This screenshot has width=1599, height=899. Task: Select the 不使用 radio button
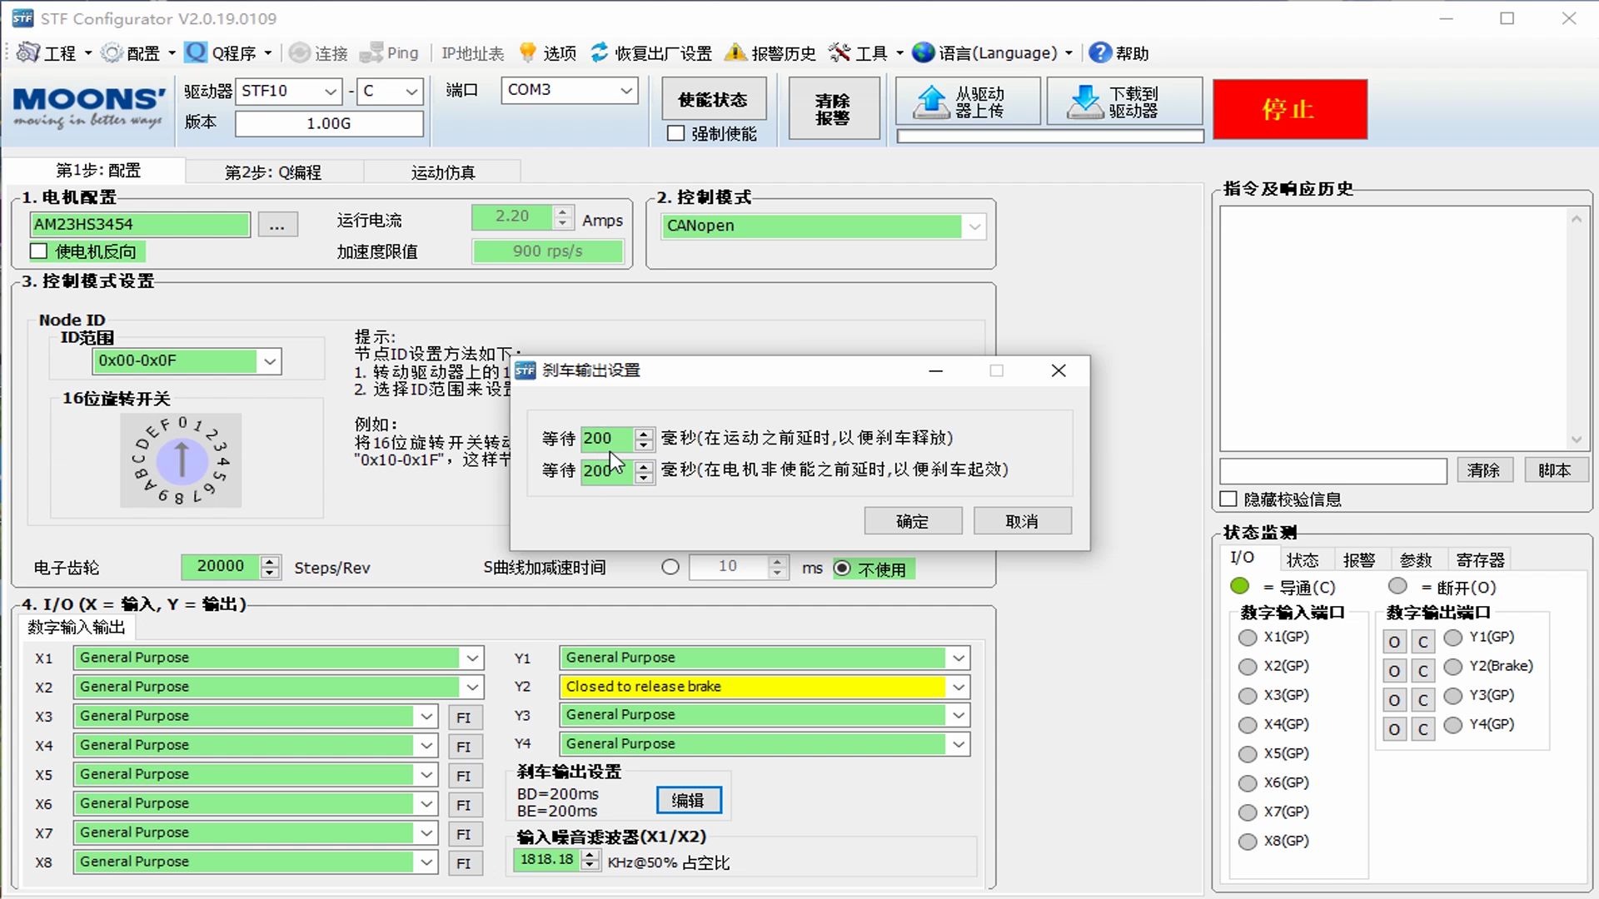[843, 568]
